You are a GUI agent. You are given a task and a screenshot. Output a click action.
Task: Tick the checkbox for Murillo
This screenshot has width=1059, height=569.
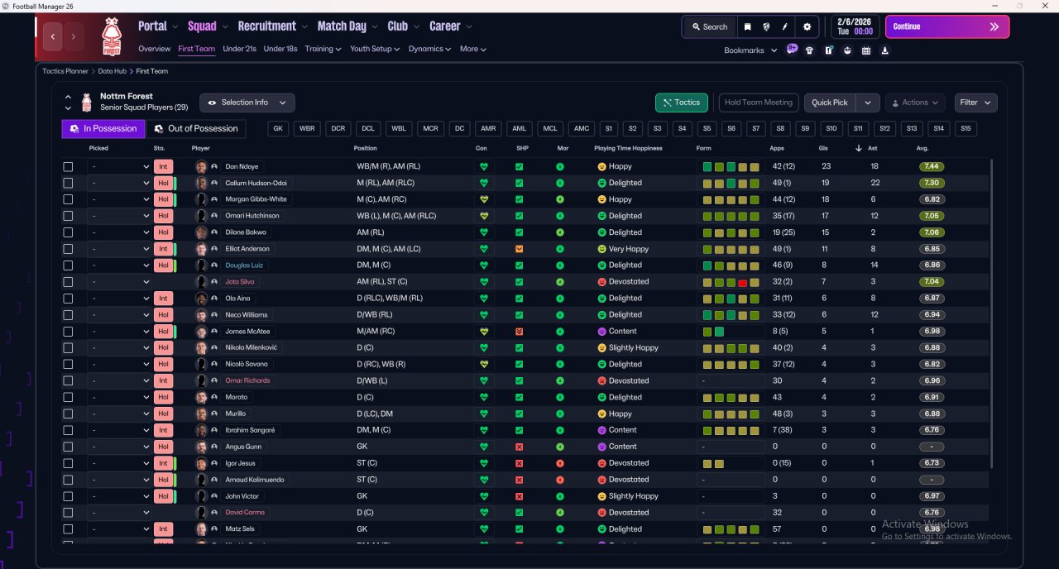pyautogui.click(x=68, y=414)
